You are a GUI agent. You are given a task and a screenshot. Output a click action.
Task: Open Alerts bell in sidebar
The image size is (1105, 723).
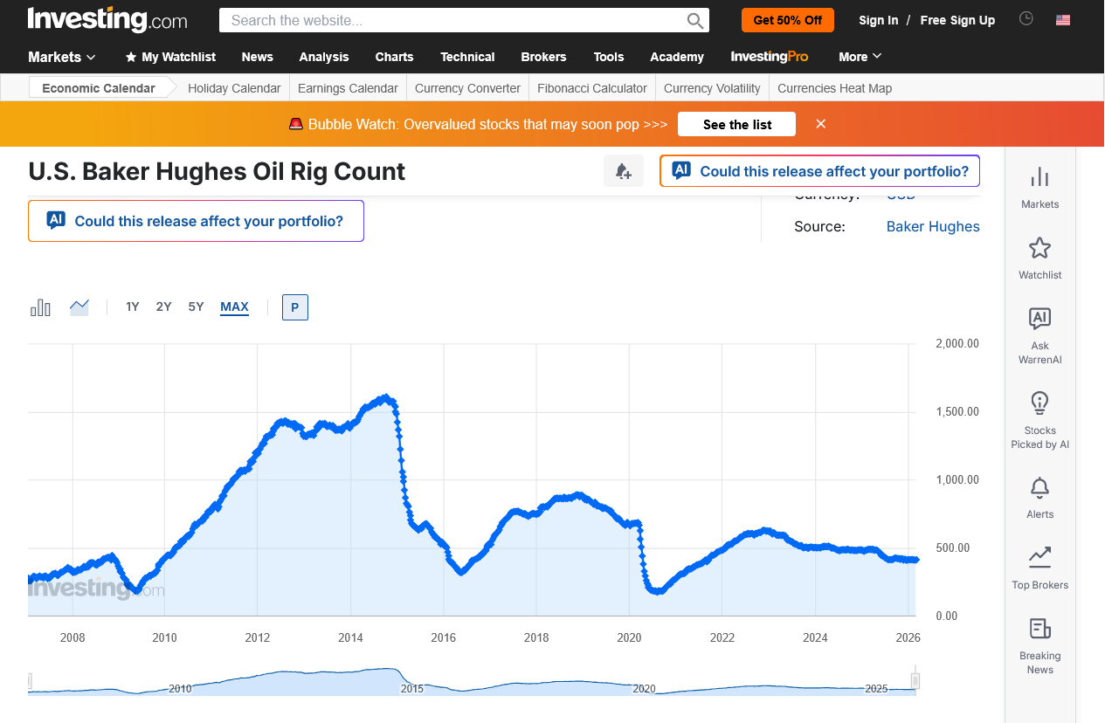[x=1039, y=498]
